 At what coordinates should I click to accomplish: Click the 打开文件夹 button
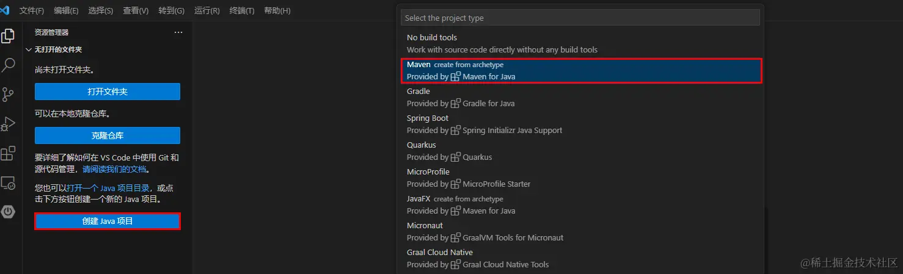pos(108,92)
